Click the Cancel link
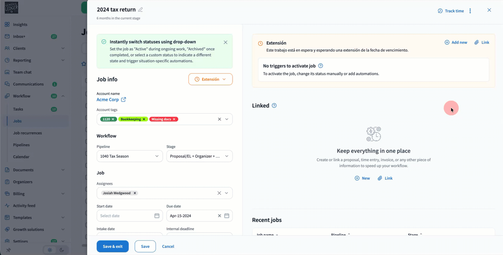The height and width of the screenshot is (255, 503). 168,246
